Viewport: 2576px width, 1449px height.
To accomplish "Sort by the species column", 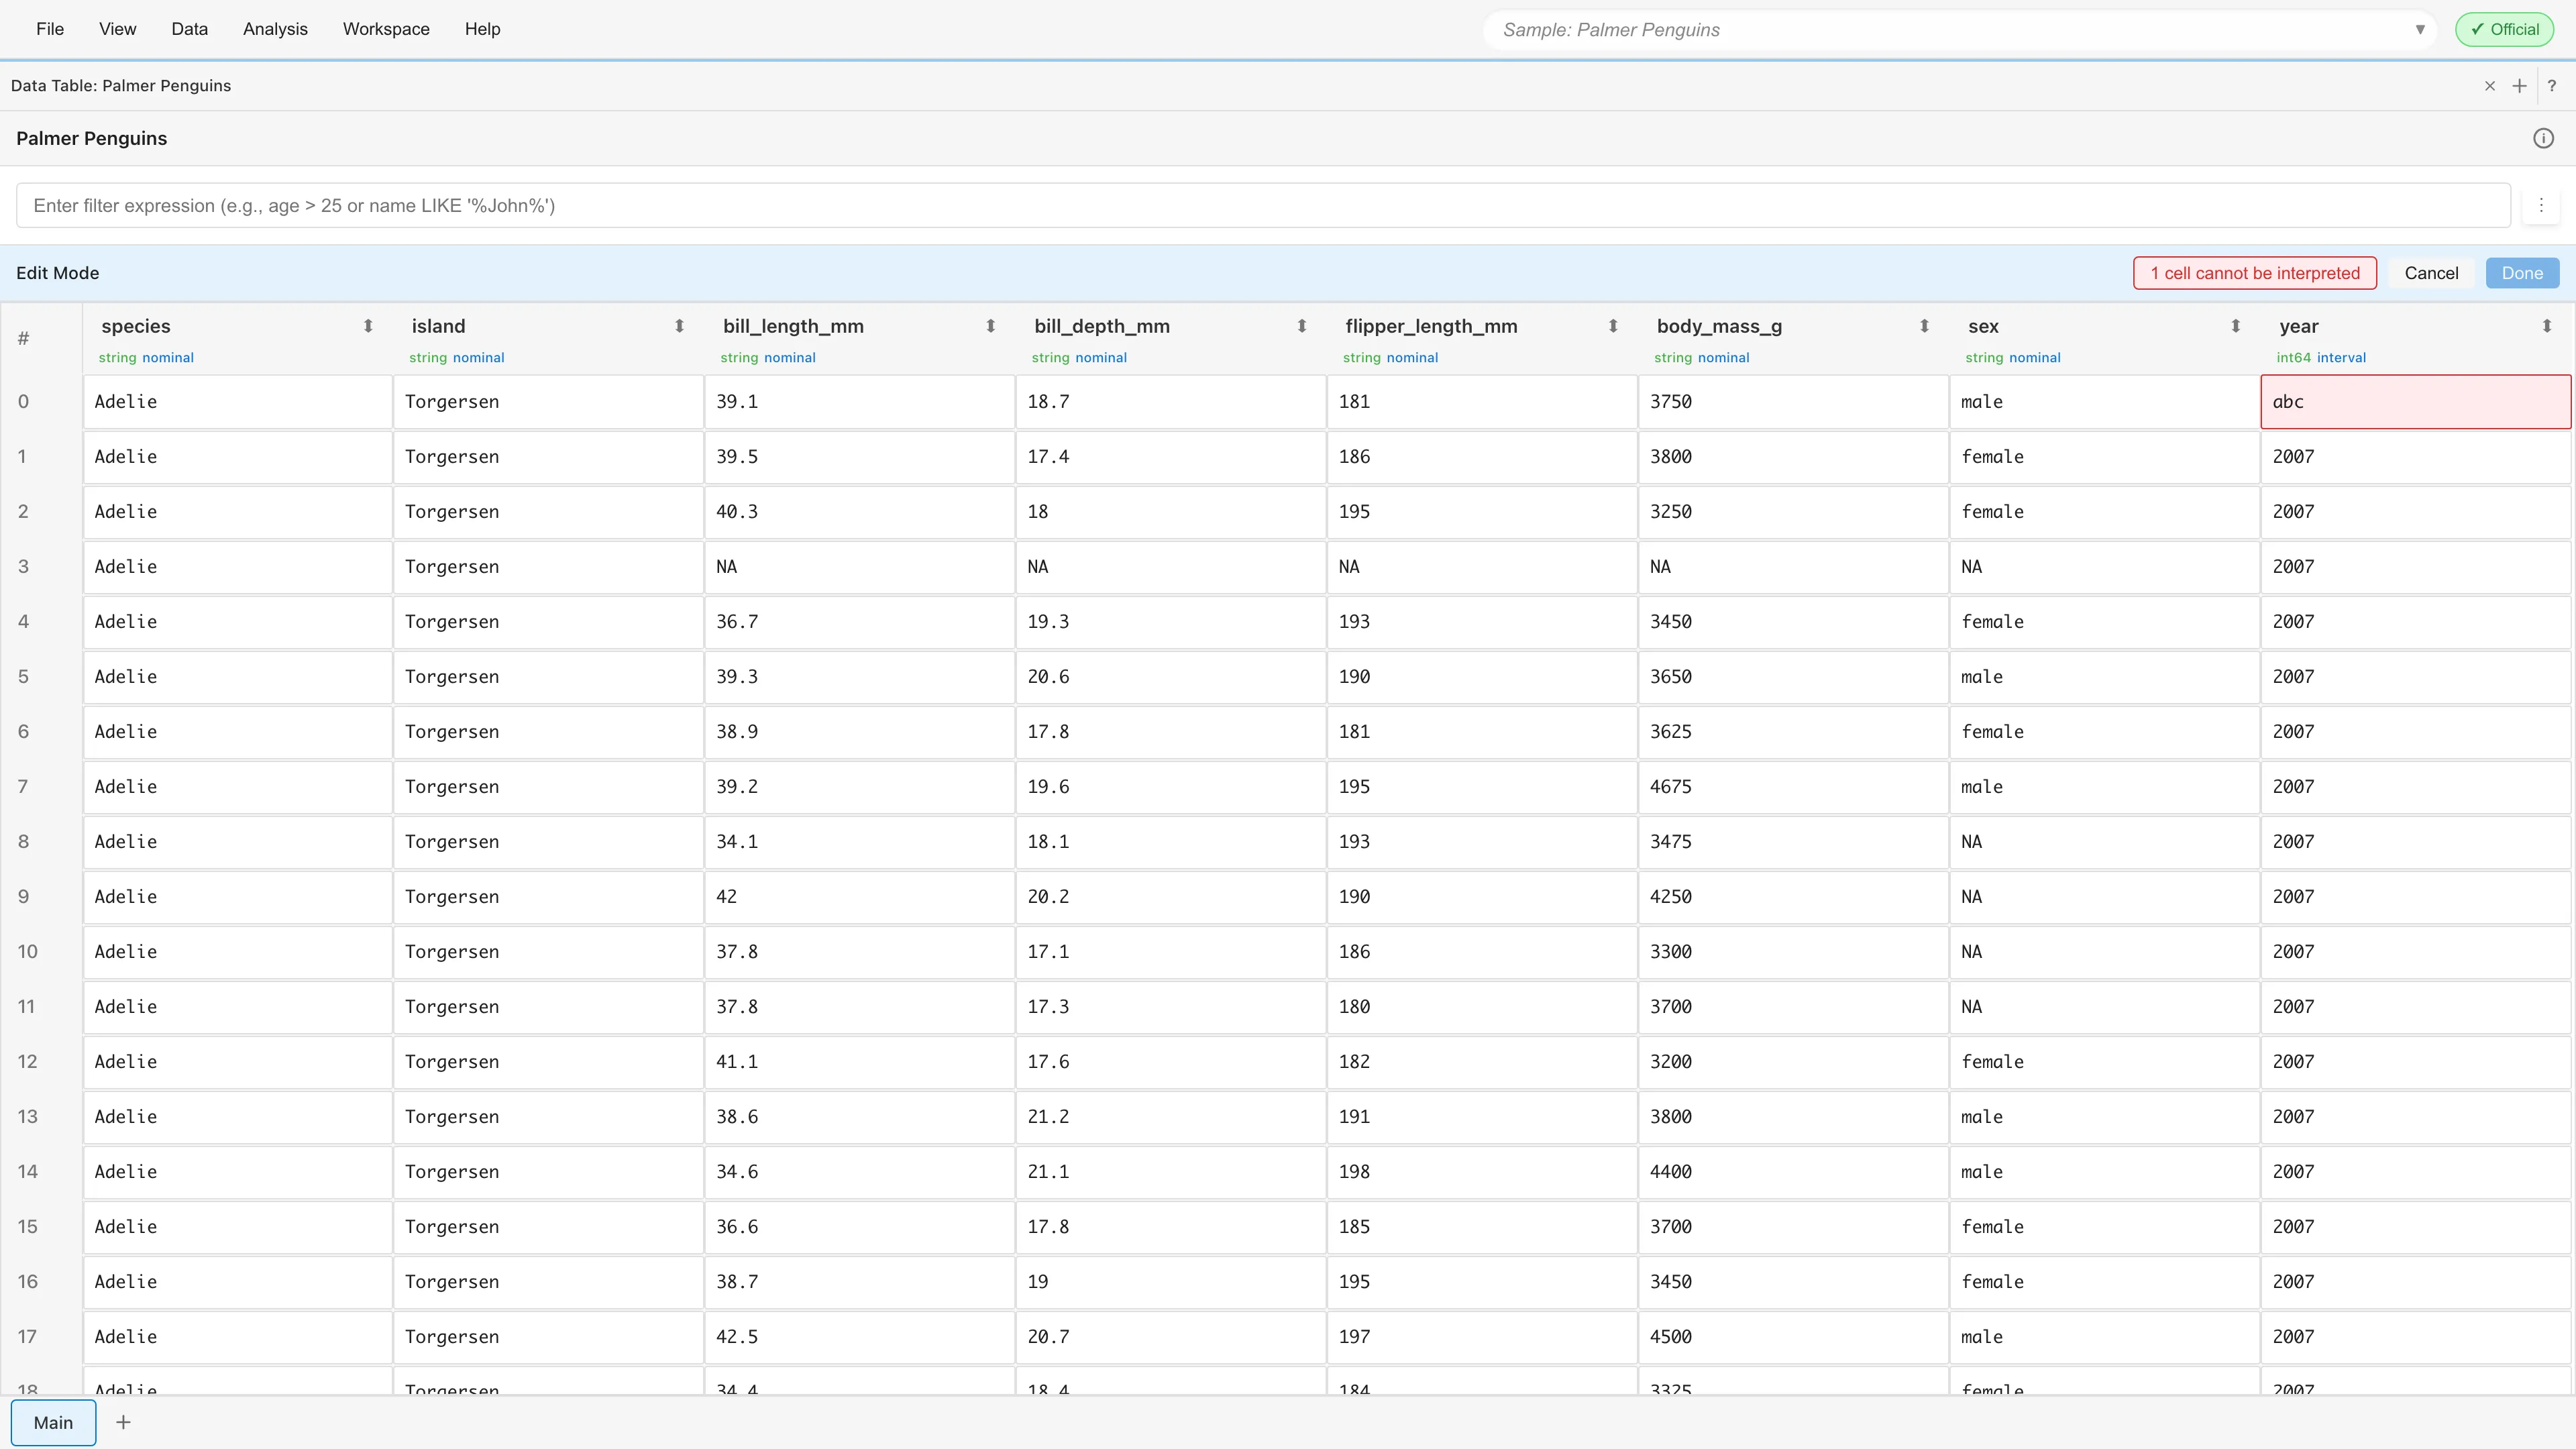I will pyautogui.click(x=368, y=326).
